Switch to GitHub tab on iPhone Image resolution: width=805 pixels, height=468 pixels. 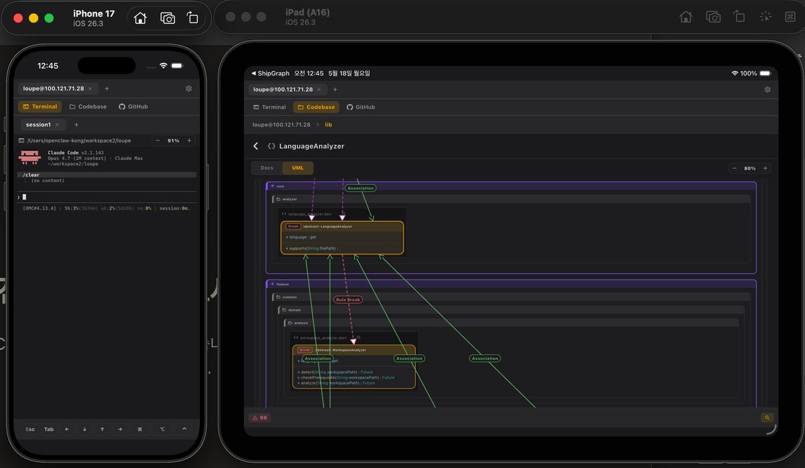[x=133, y=106]
